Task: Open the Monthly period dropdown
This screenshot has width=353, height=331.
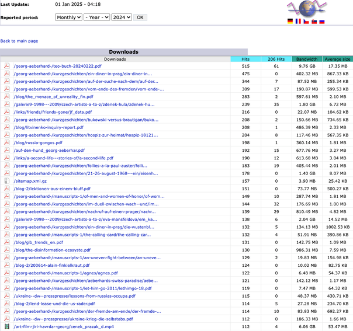Action: click(x=68, y=18)
